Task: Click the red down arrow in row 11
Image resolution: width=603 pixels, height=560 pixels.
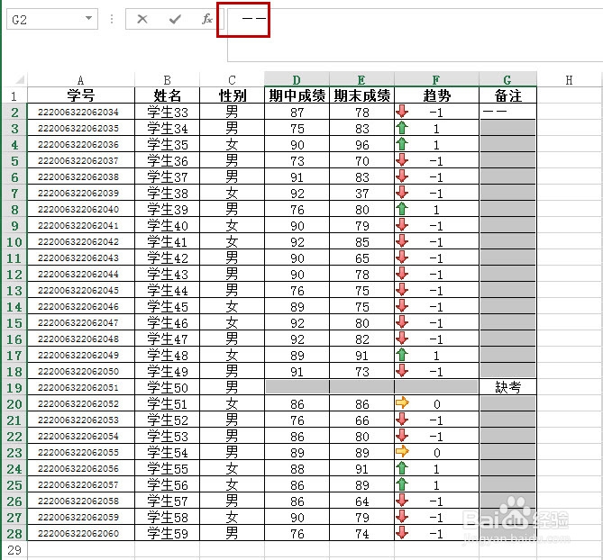Action: (x=402, y=257)
